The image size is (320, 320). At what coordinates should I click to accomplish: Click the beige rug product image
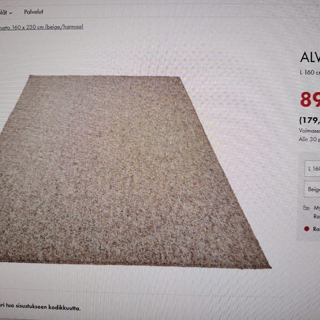click(133, 171)
